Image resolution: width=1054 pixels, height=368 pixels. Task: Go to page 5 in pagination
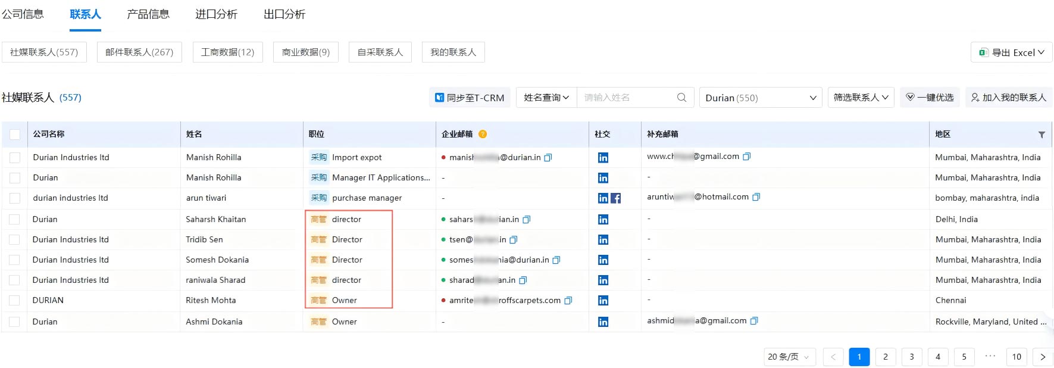[x=964, y=357]
